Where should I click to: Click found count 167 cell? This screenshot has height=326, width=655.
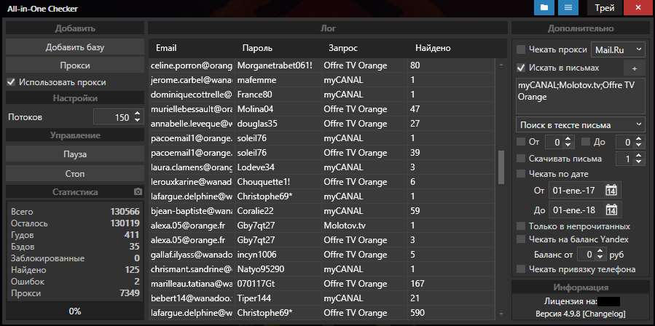point(451,284)
